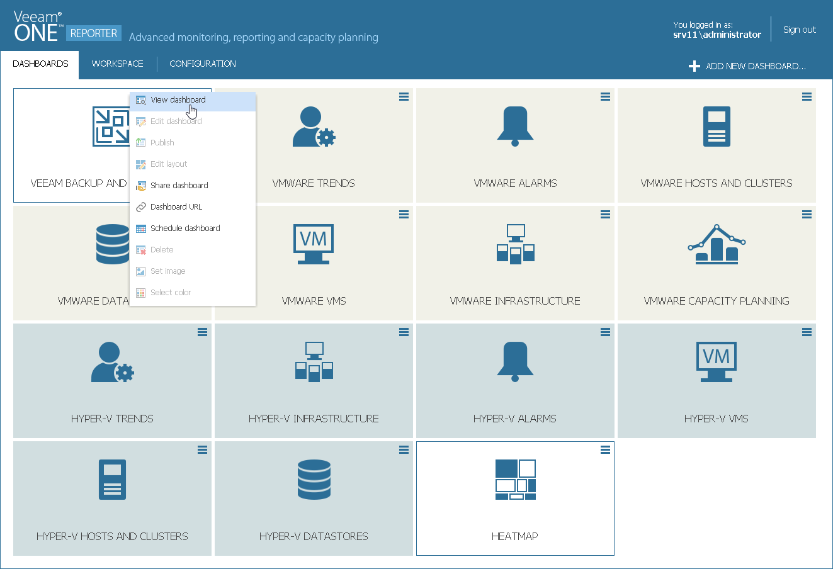
Task: Click the Hyper-V Infrastructure network icon
Action: tap(314, 362)
